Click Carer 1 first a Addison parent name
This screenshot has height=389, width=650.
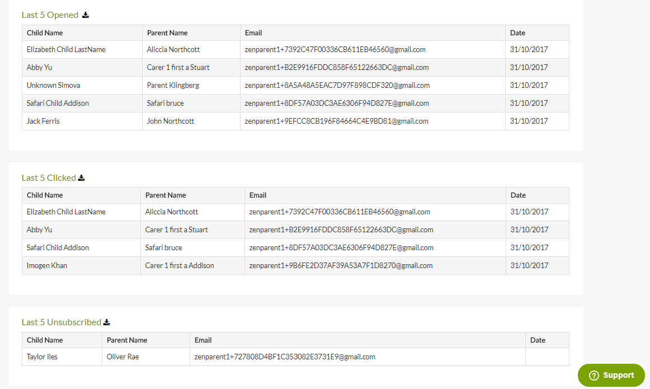[180, 265]
